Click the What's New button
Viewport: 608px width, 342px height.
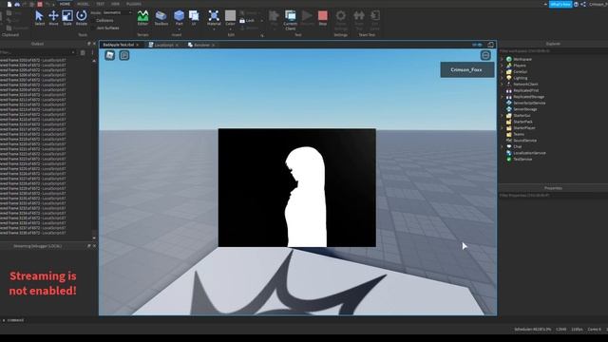[560, 4]
